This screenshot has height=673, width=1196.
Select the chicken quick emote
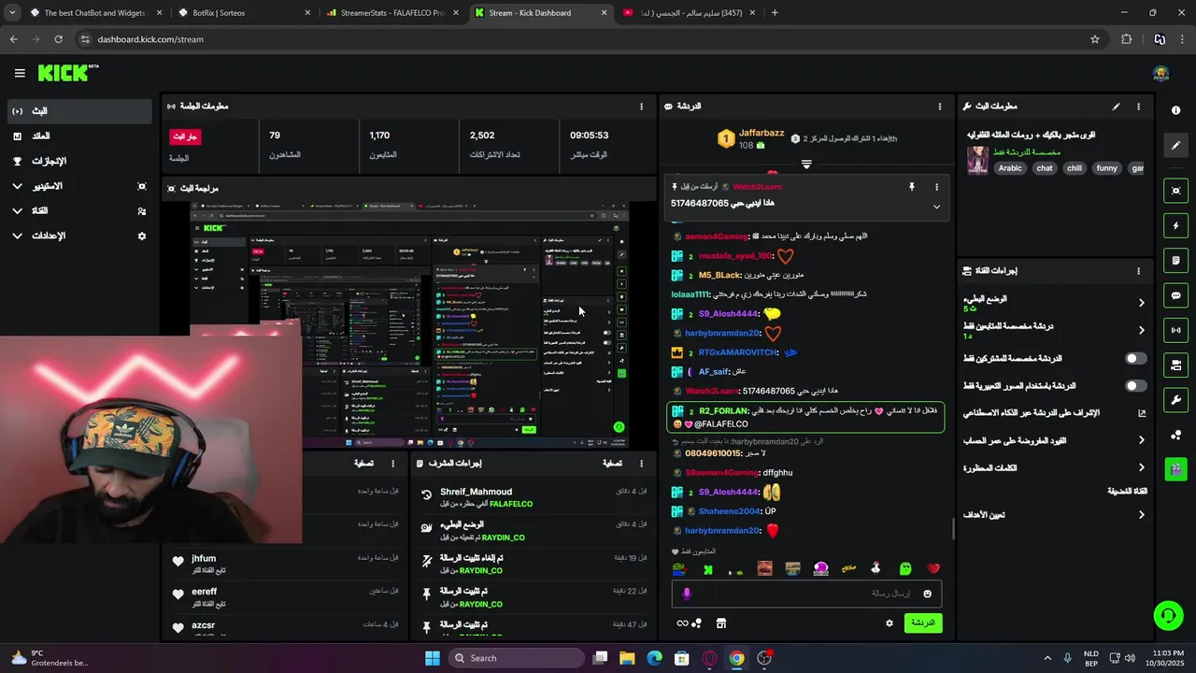[x=876, y=568]
